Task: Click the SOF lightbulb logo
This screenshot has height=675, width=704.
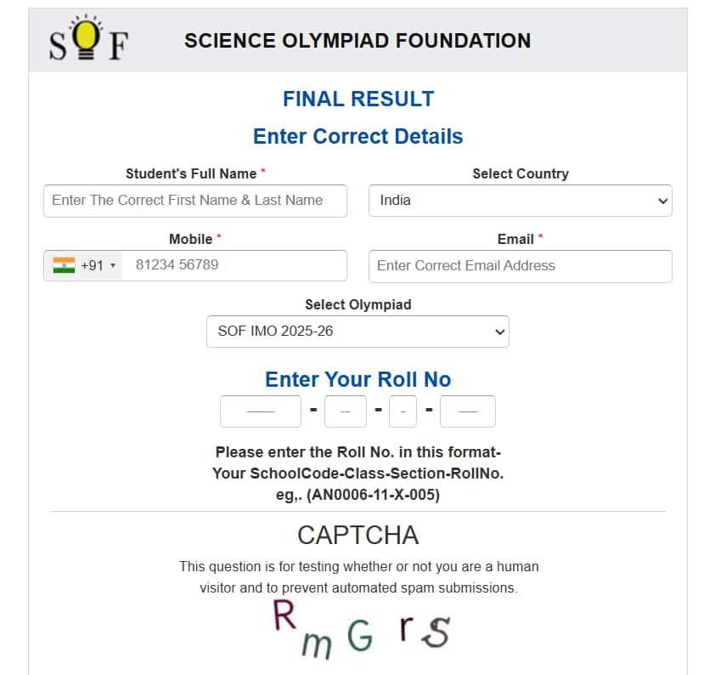Action: tap(88, 38)
